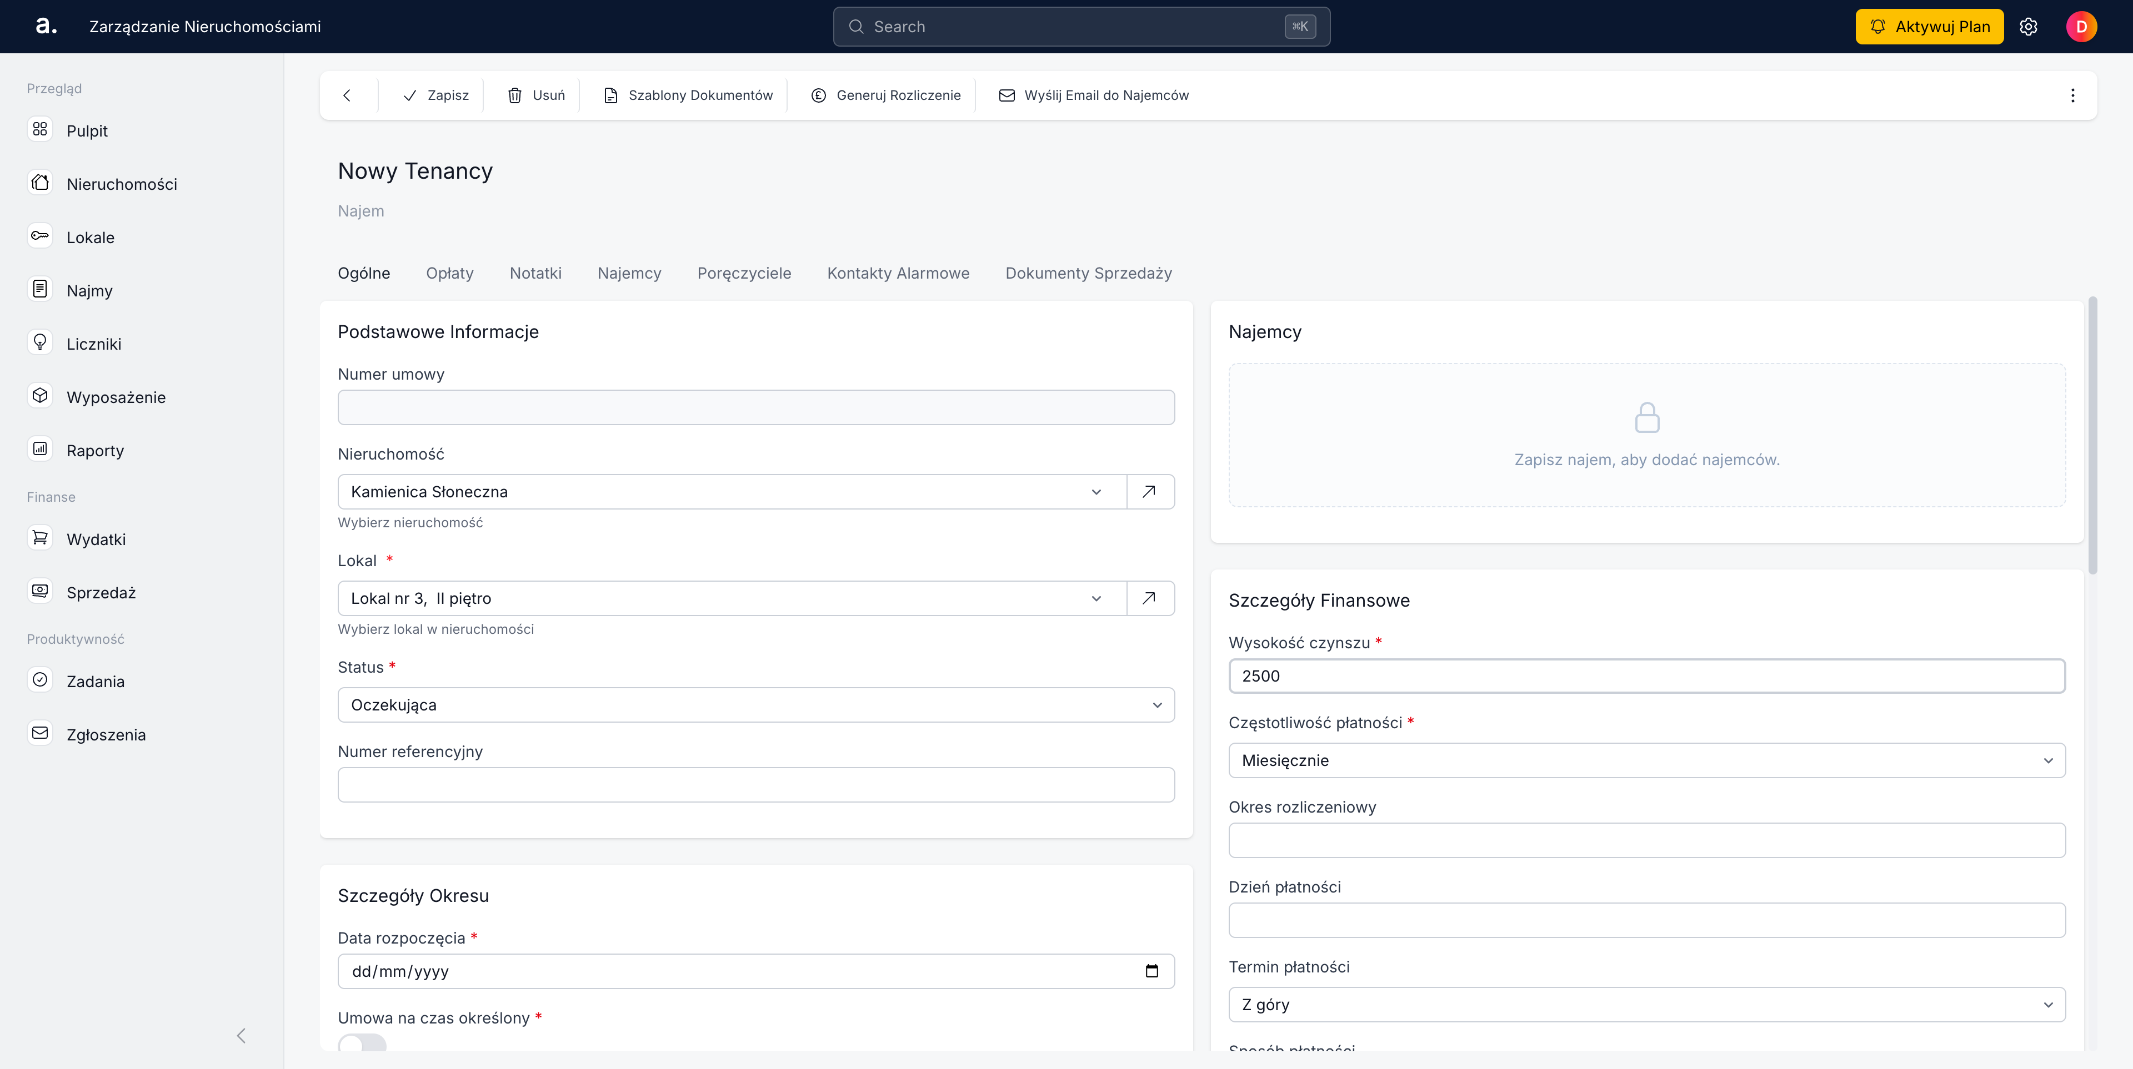Open Nieruchomości in the sidebar
Screen dimensions: 2133x1069
[x=121, y=184]
